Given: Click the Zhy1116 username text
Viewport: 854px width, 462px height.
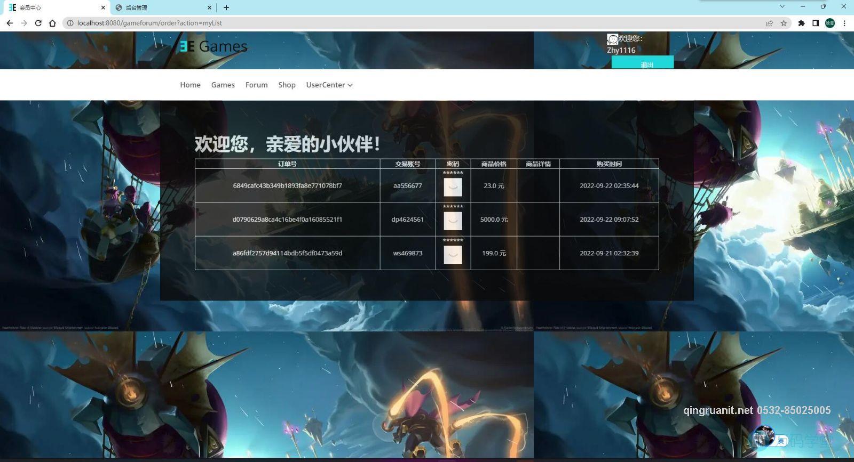Looking at the screenshot, I should 621,50.
